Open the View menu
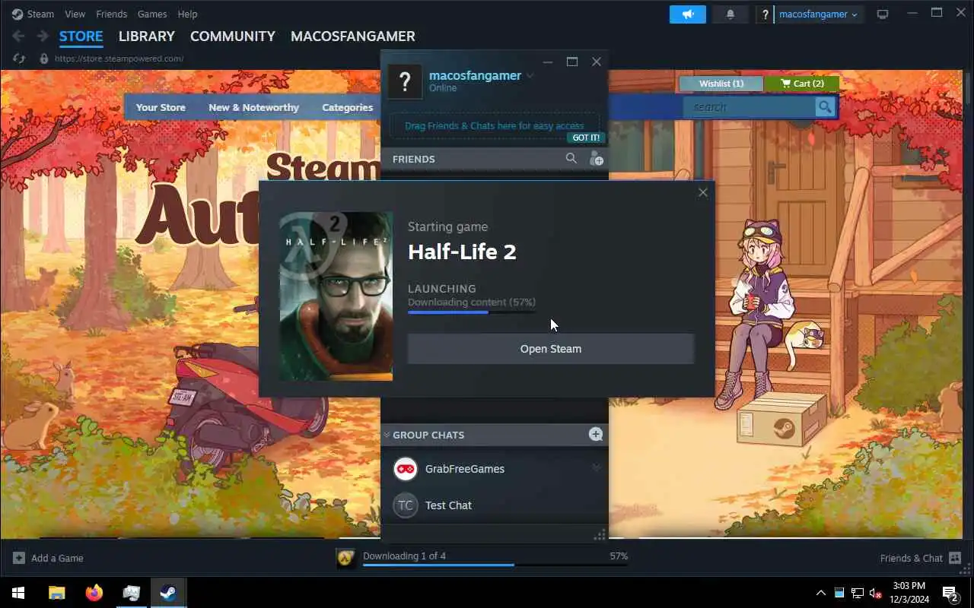Viewport: 974px width, 608px height. tap(75, 14)
